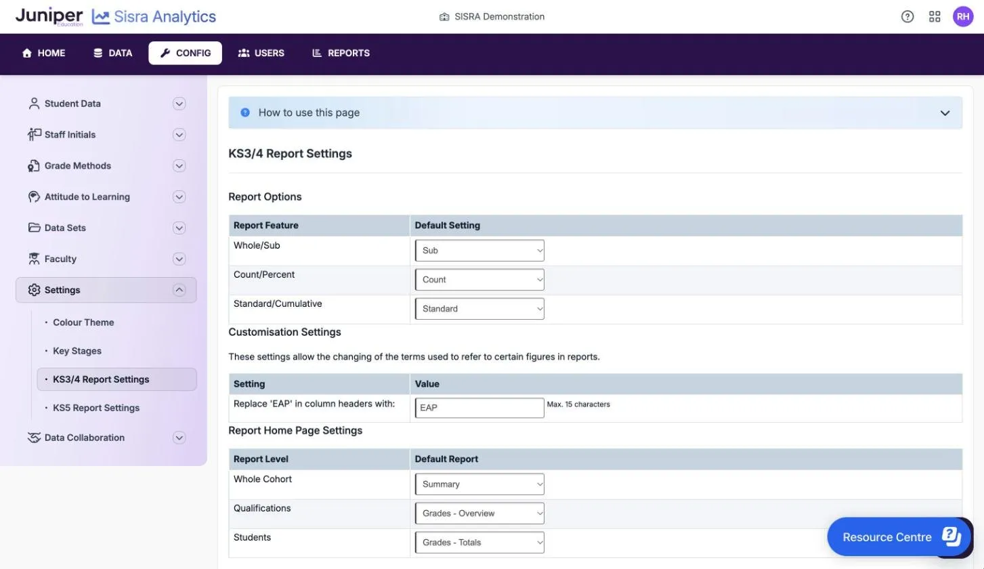Open the RH user avatar menu

tap(963, 17)
